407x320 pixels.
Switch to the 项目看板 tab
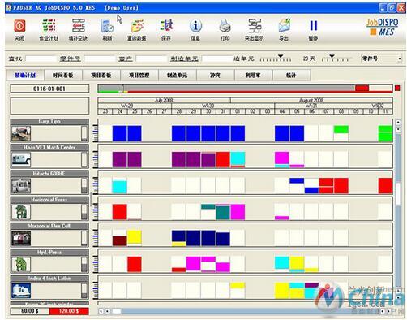pyautogui.click(x=101, y=75)
